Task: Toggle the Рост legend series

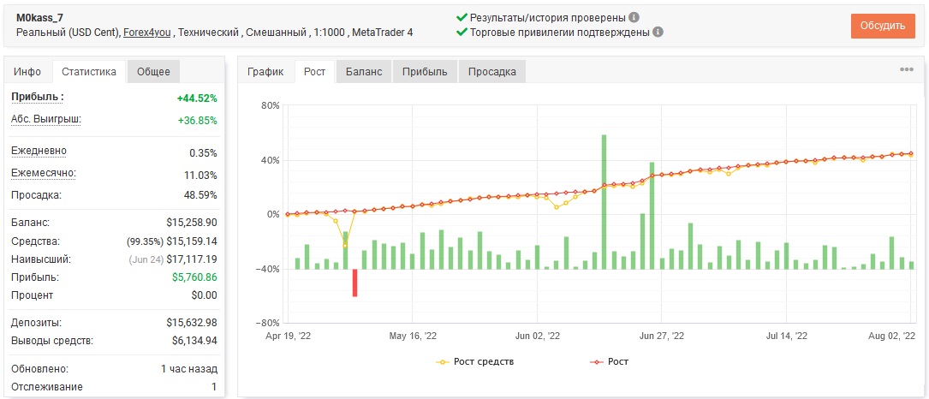Action: pos(609,361)
